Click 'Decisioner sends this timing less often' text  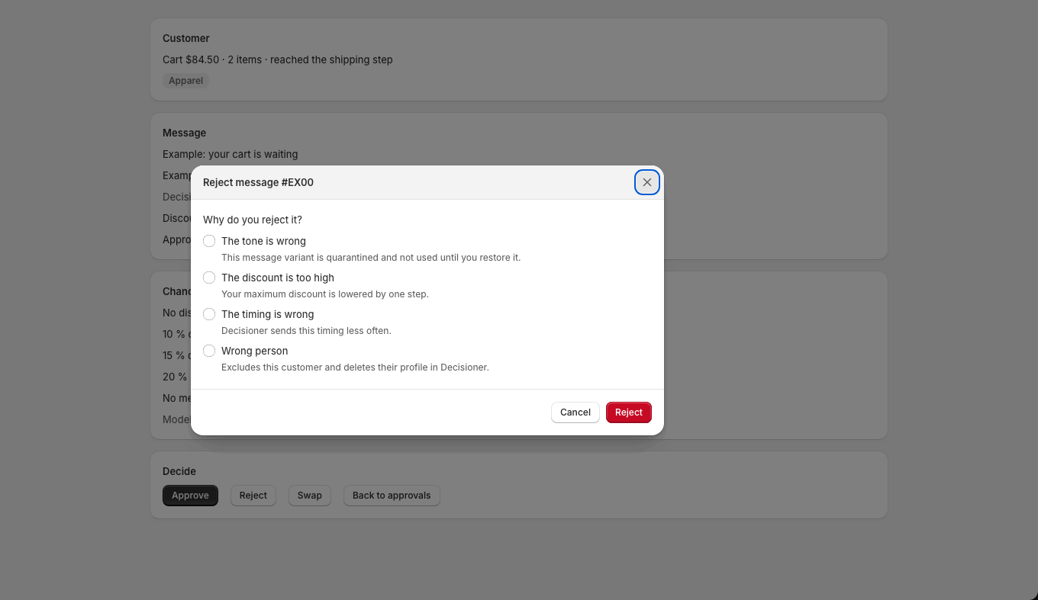pos(306,331)
